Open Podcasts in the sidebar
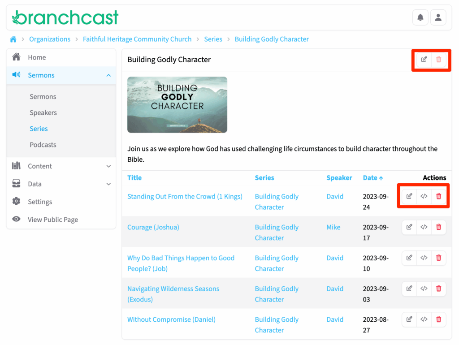459x345 pixels. [43, 145]
